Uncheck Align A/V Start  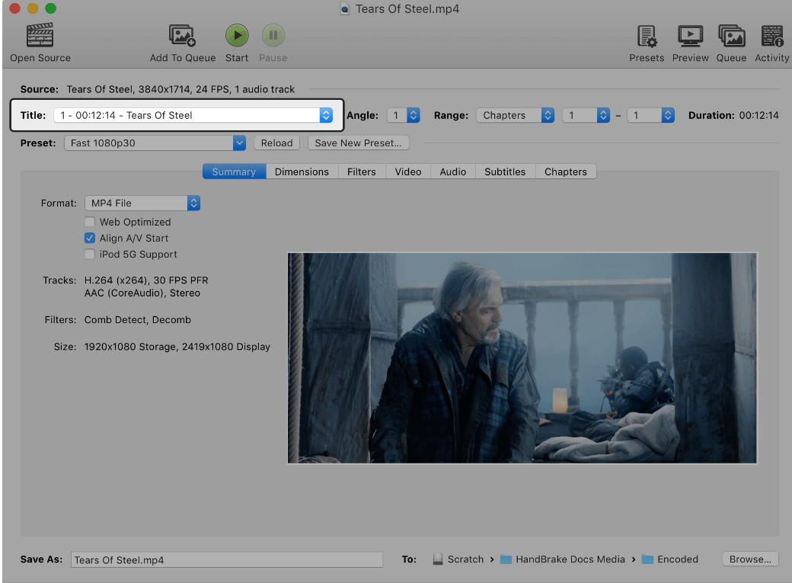coord(90,238)
